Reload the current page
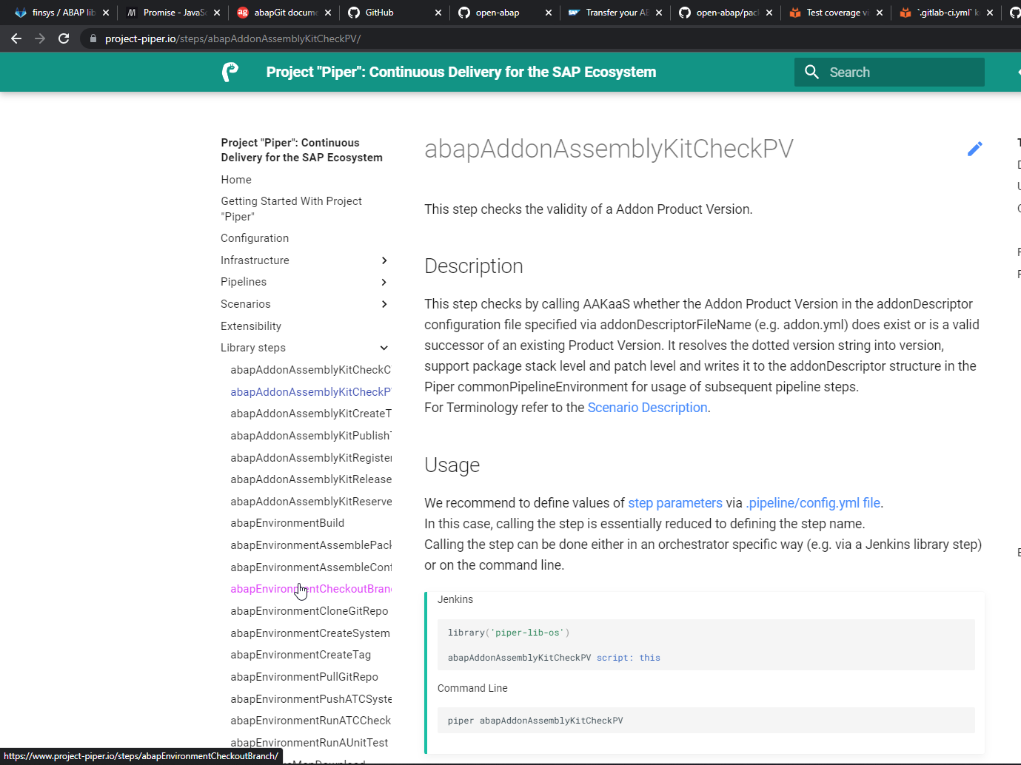The height and width of the screenshot is (765, 1021). coord(63,38)
